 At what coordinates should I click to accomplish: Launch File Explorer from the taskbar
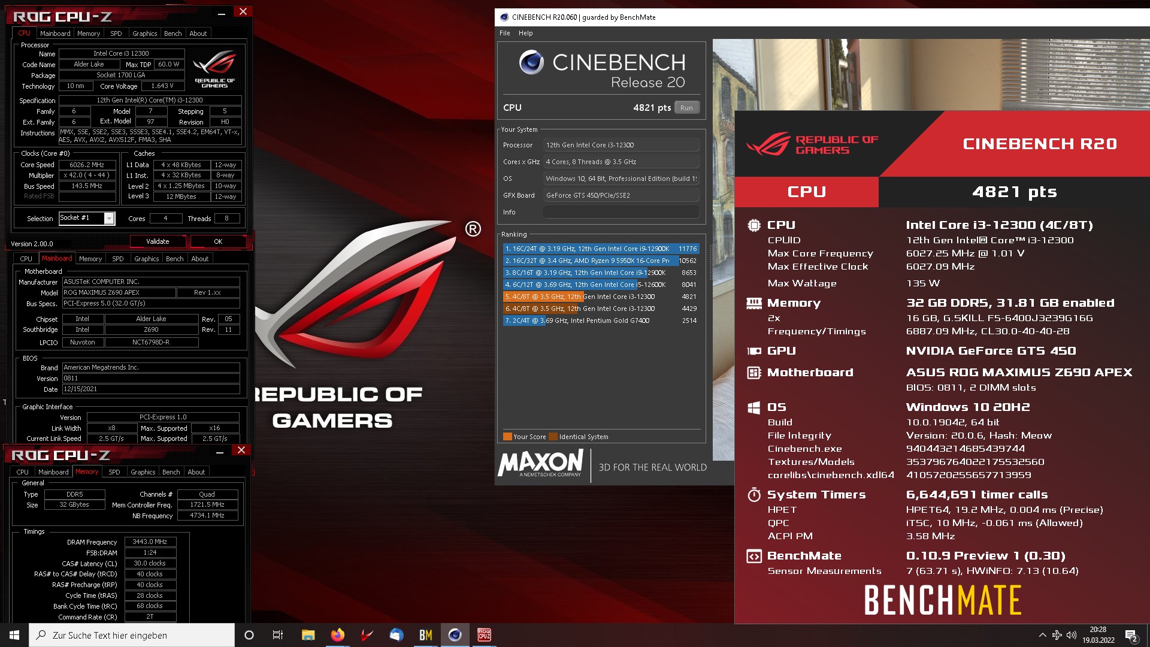coord(308,635)
